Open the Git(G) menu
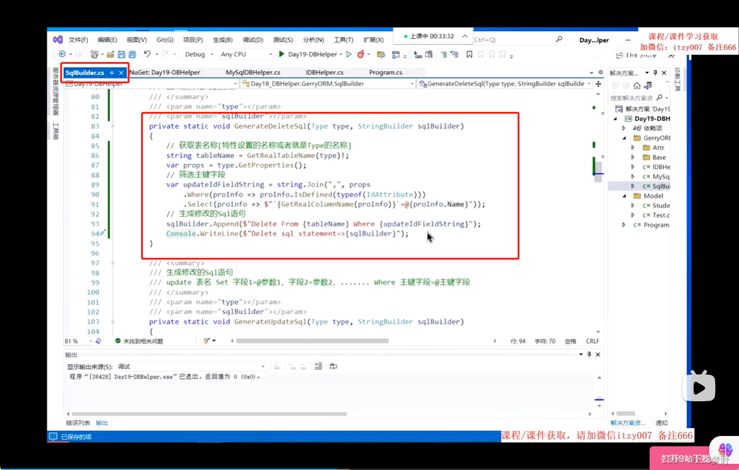The height and width of the screenshot is (470, 739). click(165, 40)
